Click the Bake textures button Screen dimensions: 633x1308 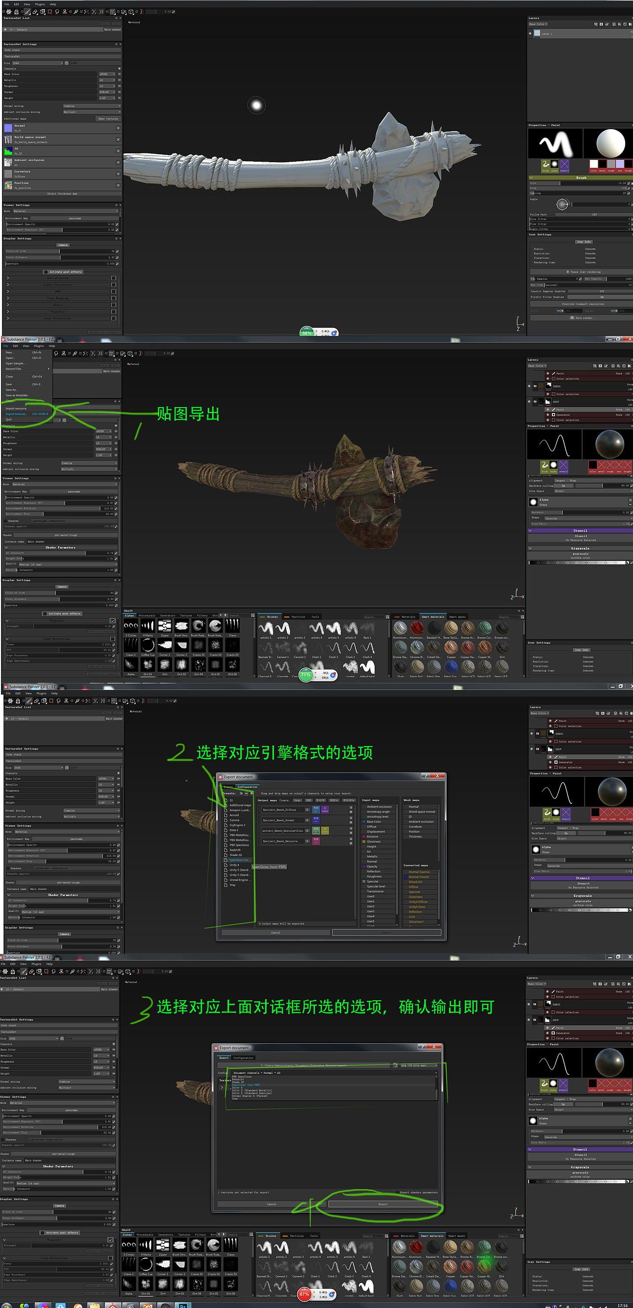[108, 119]
